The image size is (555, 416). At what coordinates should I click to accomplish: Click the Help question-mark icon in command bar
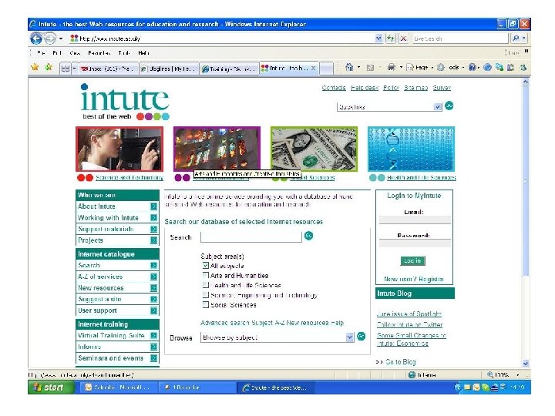[x=473, y=67]
